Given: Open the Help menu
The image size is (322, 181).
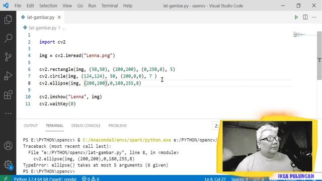Looking at the screenshot, I should (128, 6).
